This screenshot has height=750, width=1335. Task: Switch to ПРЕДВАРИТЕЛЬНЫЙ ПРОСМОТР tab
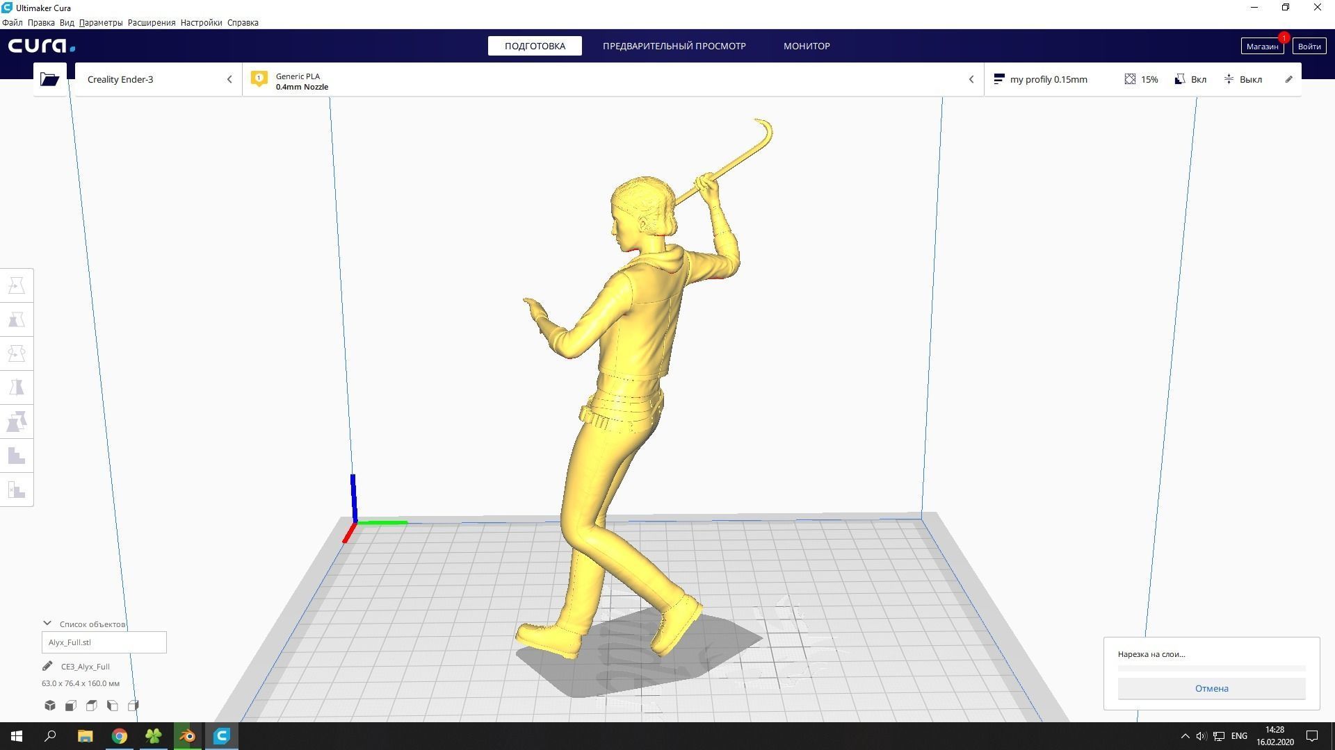pyautogui.click(x=674, y=46)
